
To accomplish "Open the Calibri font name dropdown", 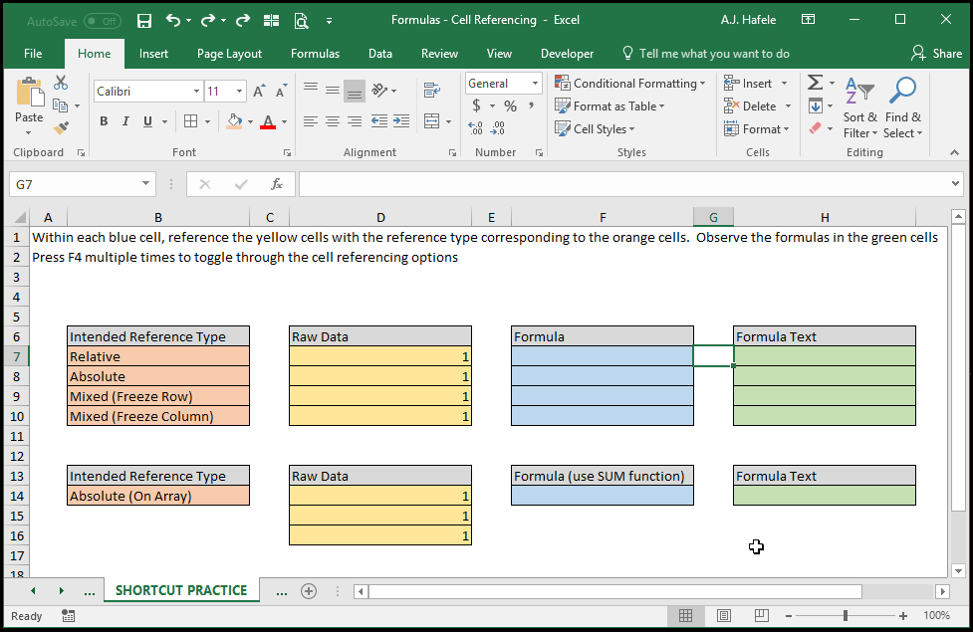I will (x=196, y=92).
